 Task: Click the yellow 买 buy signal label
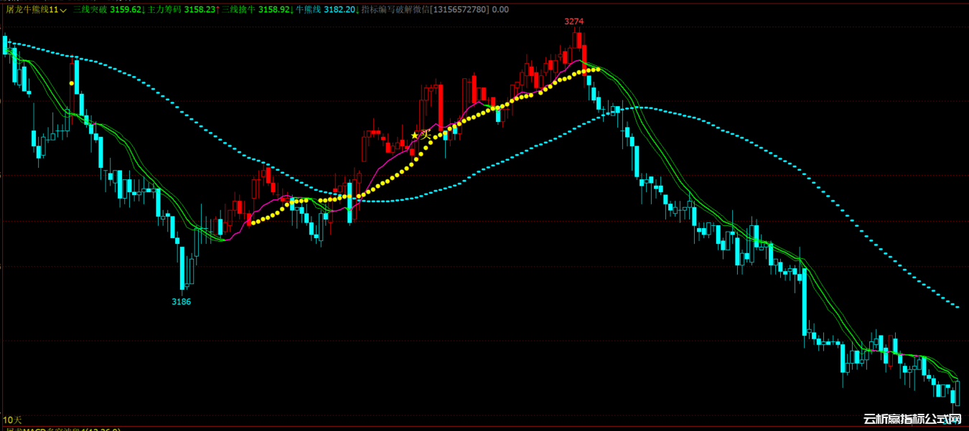point(426,135)
